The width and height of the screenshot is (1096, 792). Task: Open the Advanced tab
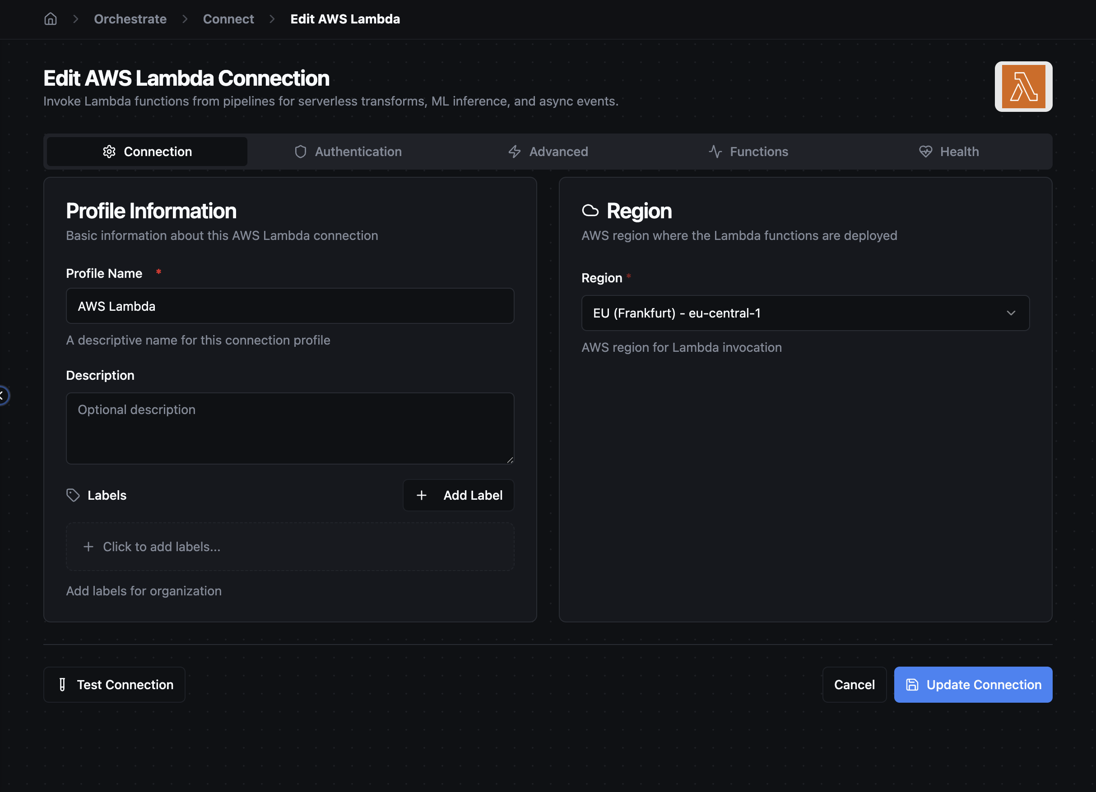coord(548,152)
